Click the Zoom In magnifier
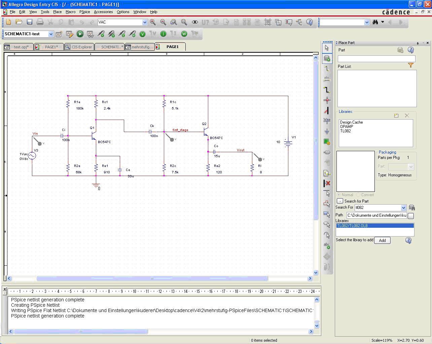The height and width of the screenshot is (344, 432). pyautogui.click(x=153, y=22)
